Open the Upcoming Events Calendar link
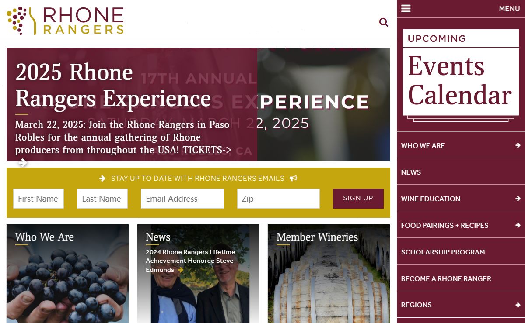 460,74
